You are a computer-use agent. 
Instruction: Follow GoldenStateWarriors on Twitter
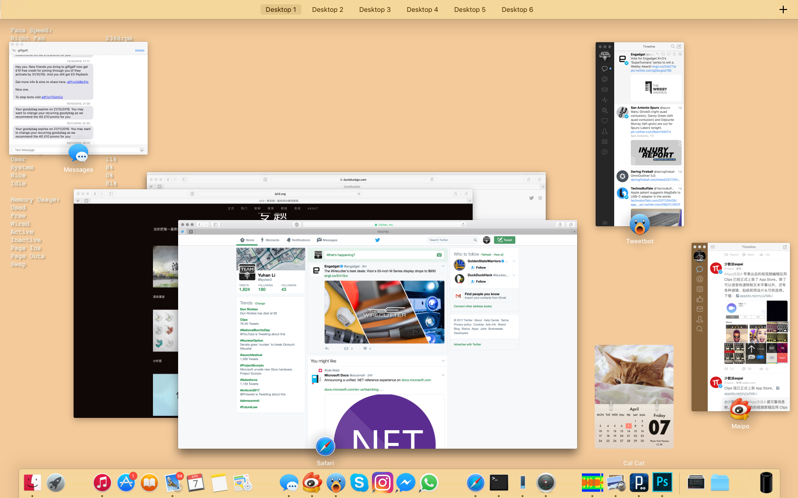[x=478, y=267]
